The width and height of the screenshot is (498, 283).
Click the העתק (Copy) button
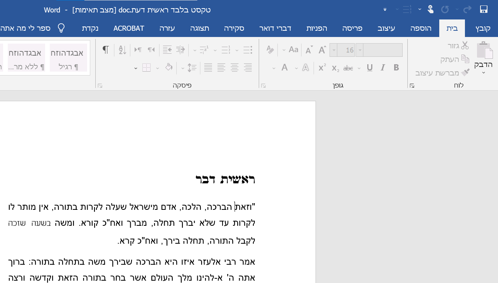(455, 59)
